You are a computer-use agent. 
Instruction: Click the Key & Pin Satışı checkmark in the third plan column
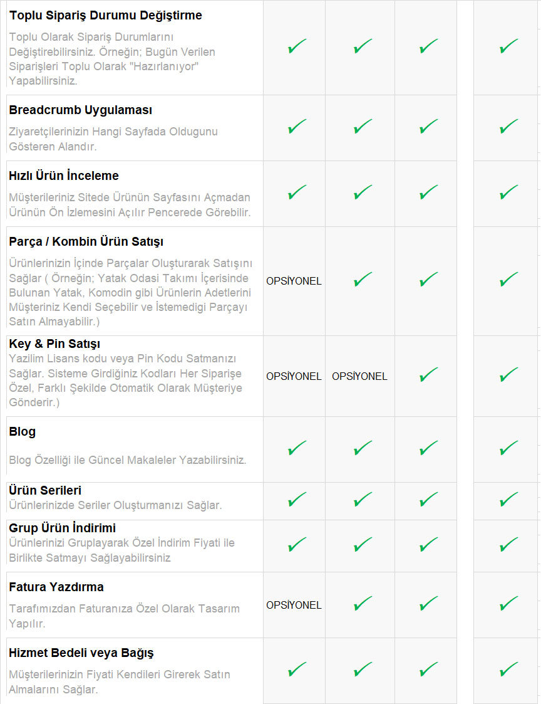pyautogui.click(x=428, y=376)
